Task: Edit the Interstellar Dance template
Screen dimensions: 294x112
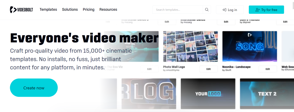Action: pos(226,22)
